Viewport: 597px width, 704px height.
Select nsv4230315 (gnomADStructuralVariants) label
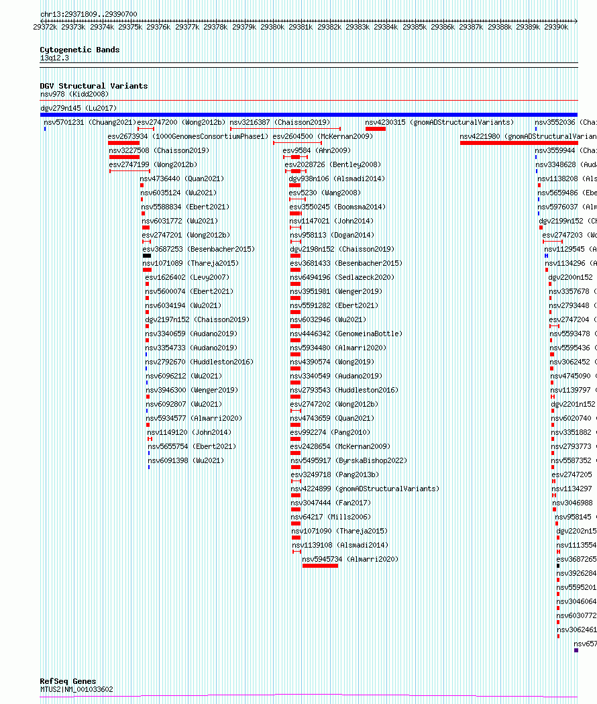(x=439, y=122)
